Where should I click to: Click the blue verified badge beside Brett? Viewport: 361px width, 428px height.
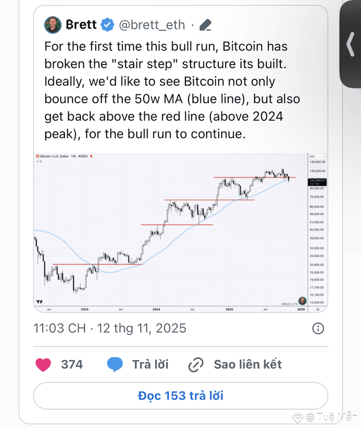pyautogui.click(x=108, y=25)
